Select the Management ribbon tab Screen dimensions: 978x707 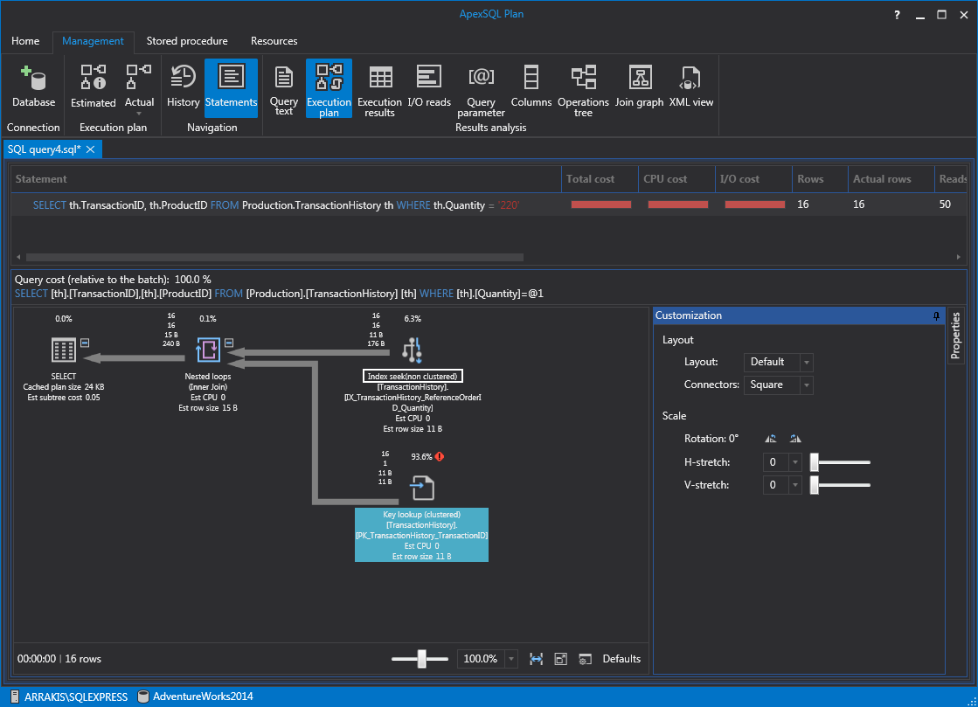93,41
